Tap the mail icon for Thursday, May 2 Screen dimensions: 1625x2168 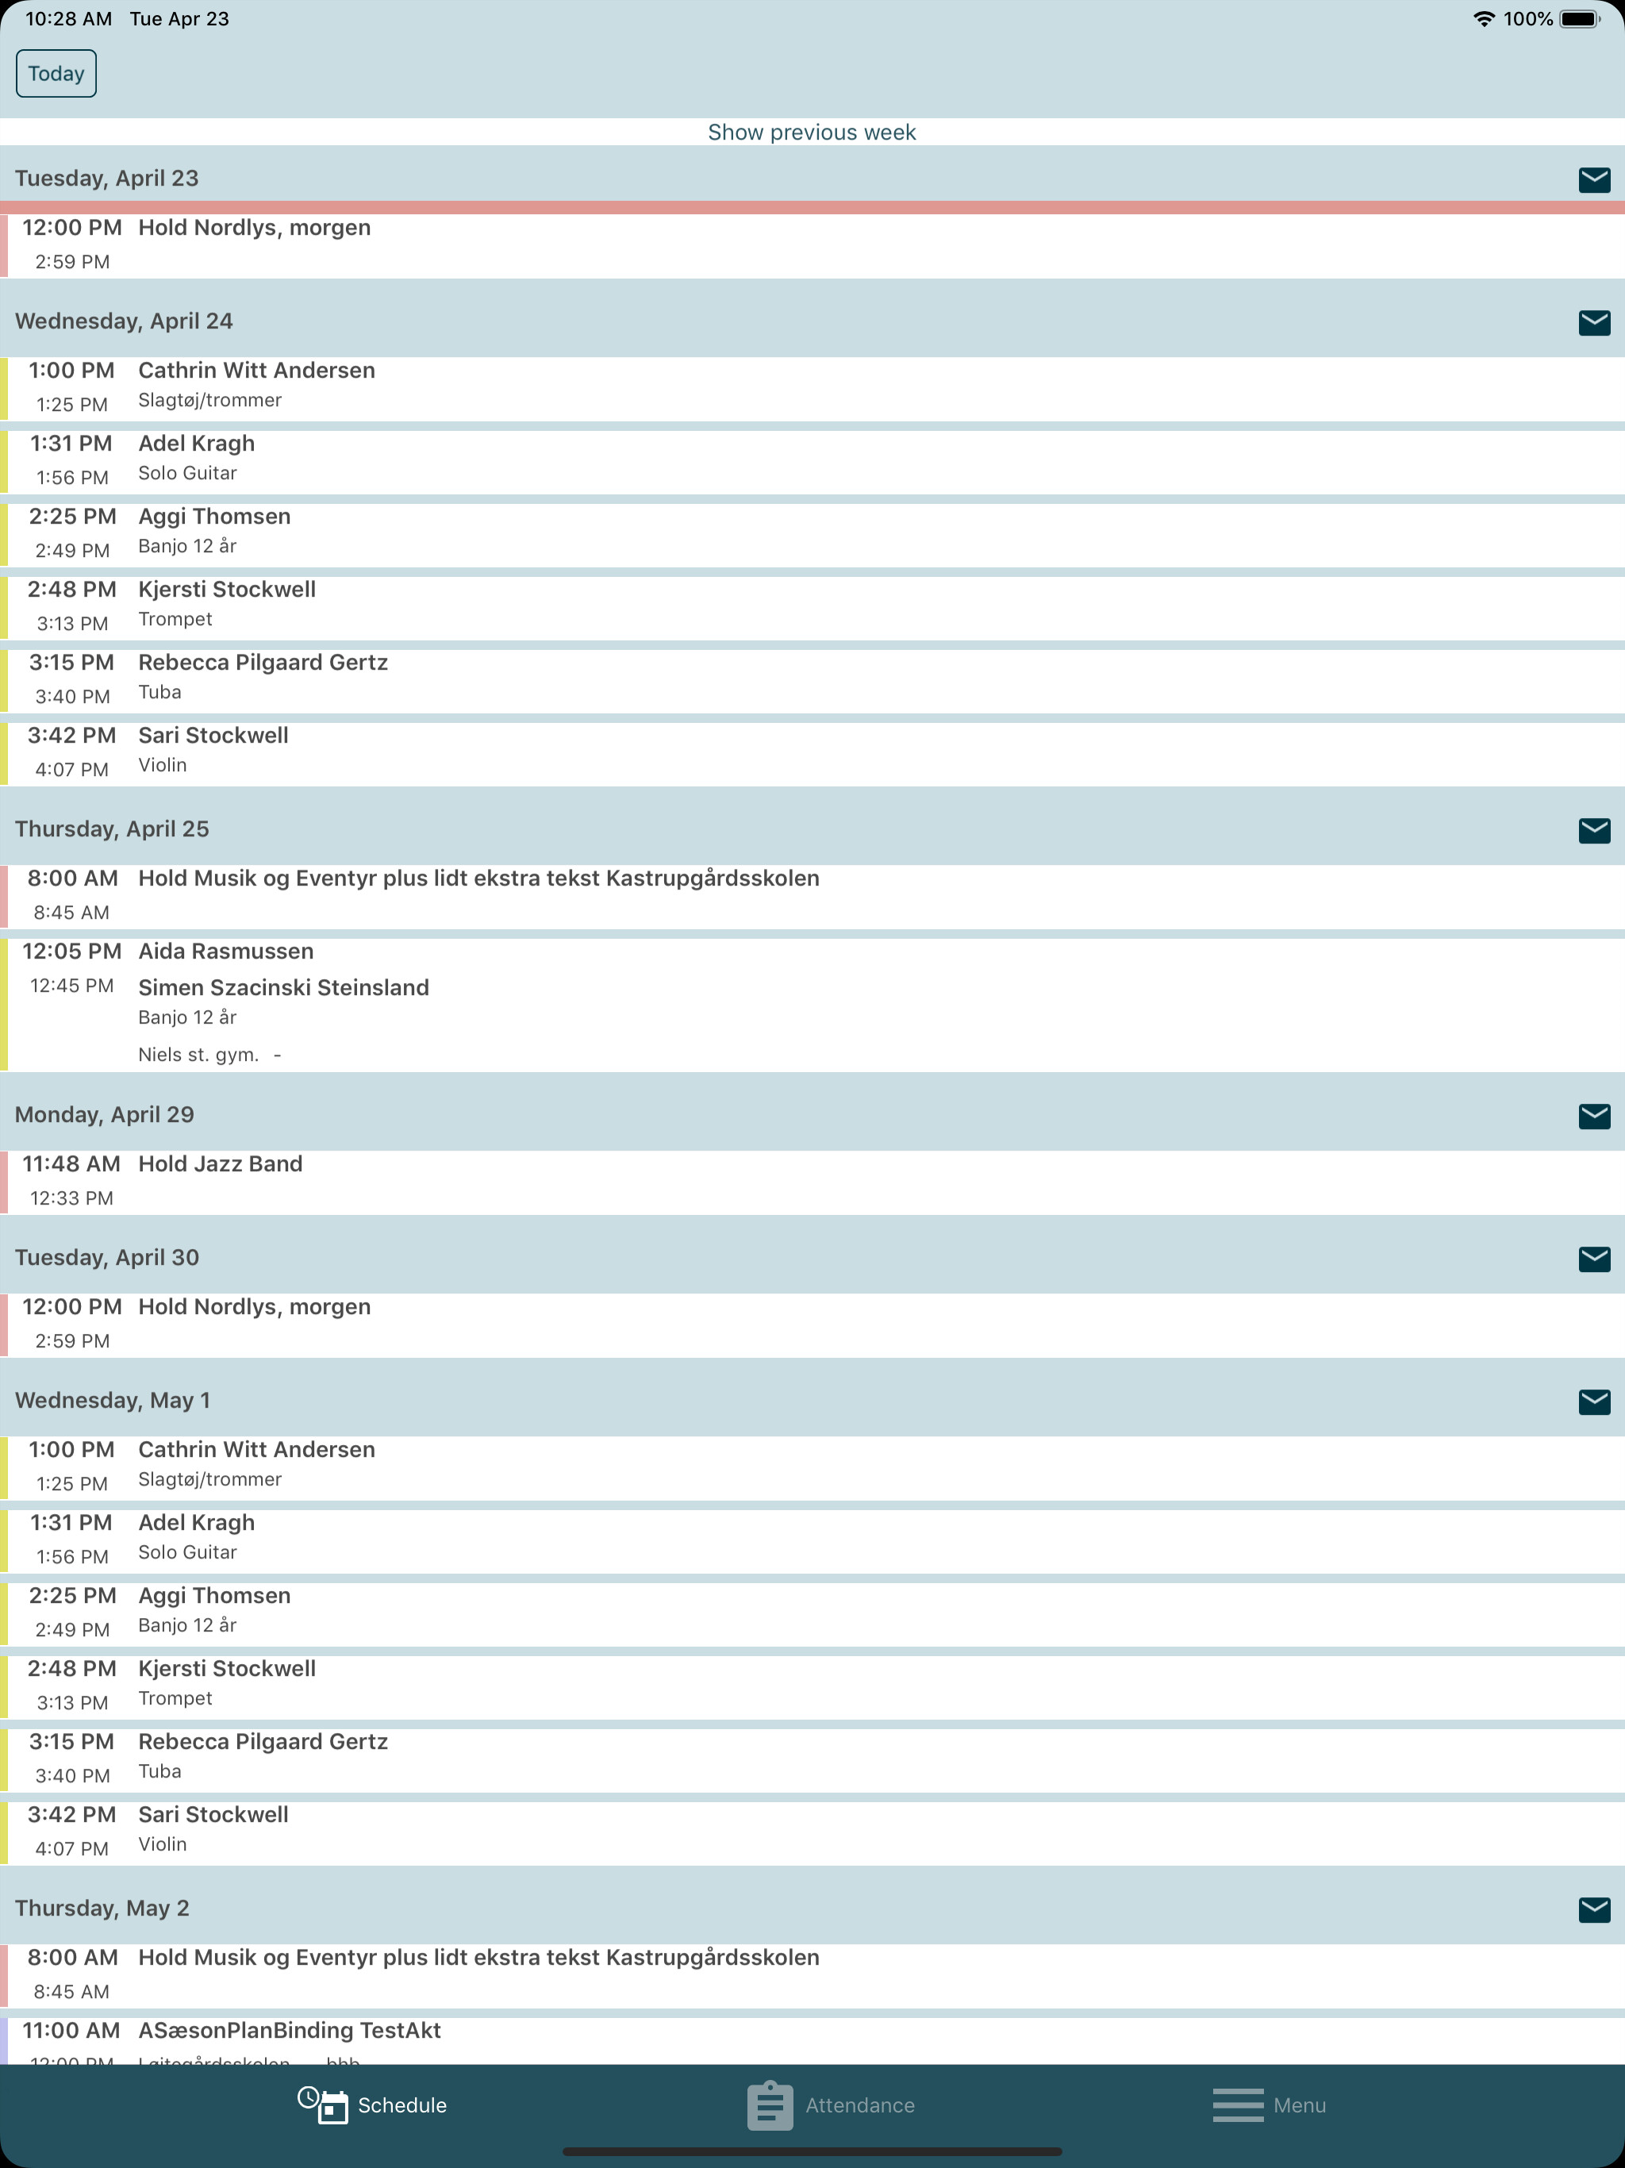[x=1593, y=1909]
